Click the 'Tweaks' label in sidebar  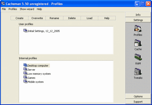click(x=138, y=78)
